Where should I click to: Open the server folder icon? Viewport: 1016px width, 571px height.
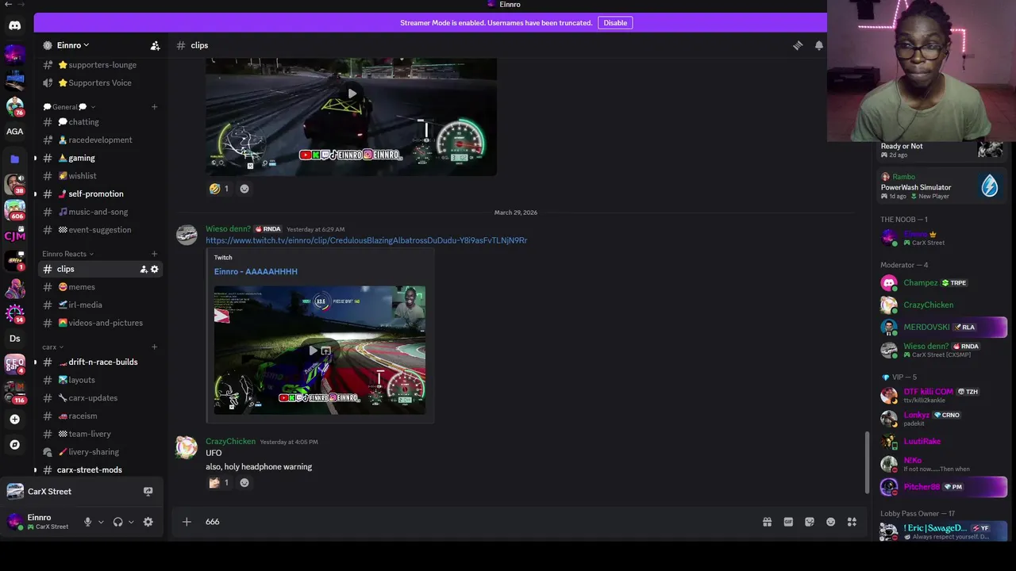tap(14, 159)
